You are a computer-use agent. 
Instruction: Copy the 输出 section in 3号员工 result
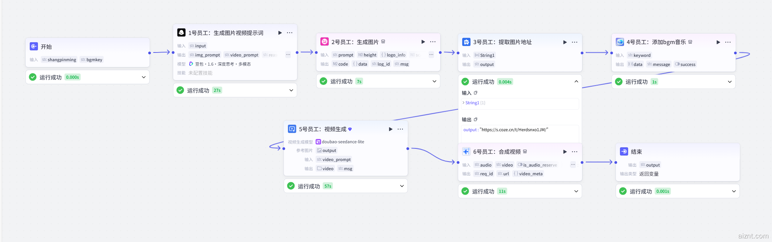[x=476, y=120]
